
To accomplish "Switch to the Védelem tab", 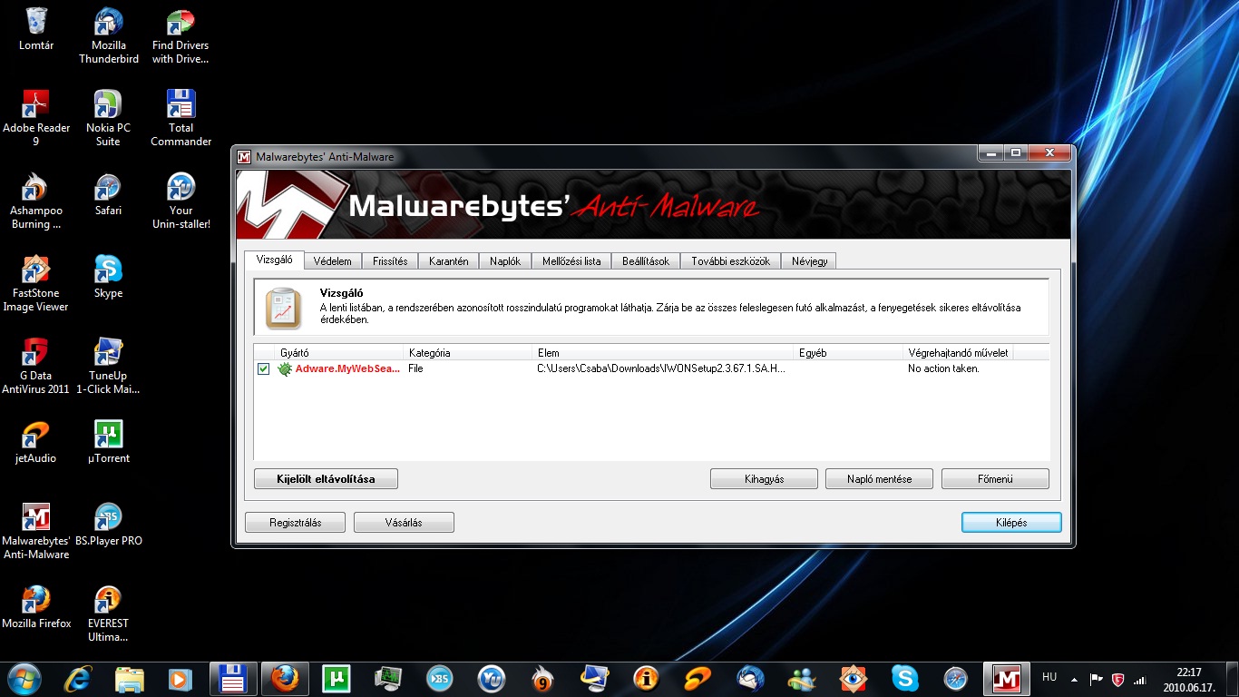I will (x=332, y=261).
